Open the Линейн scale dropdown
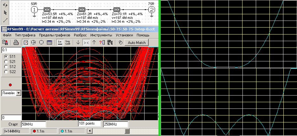 [19, 93]
